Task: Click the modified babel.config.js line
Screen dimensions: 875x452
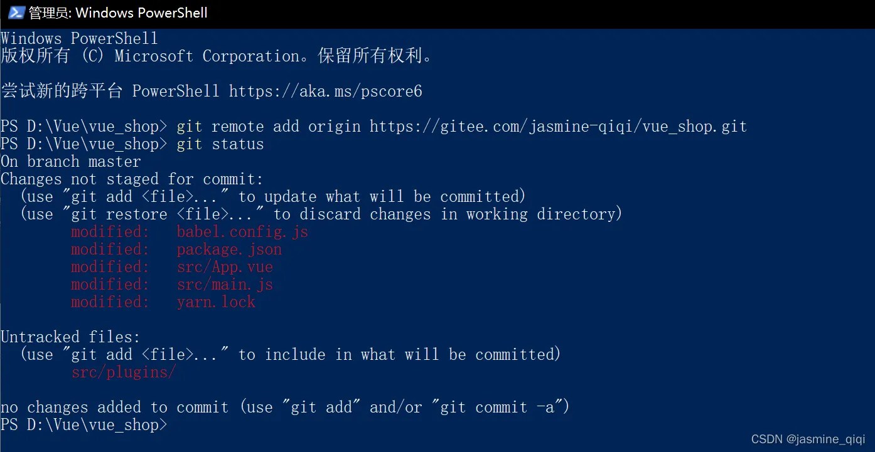Action: click(x=190, y=232)
